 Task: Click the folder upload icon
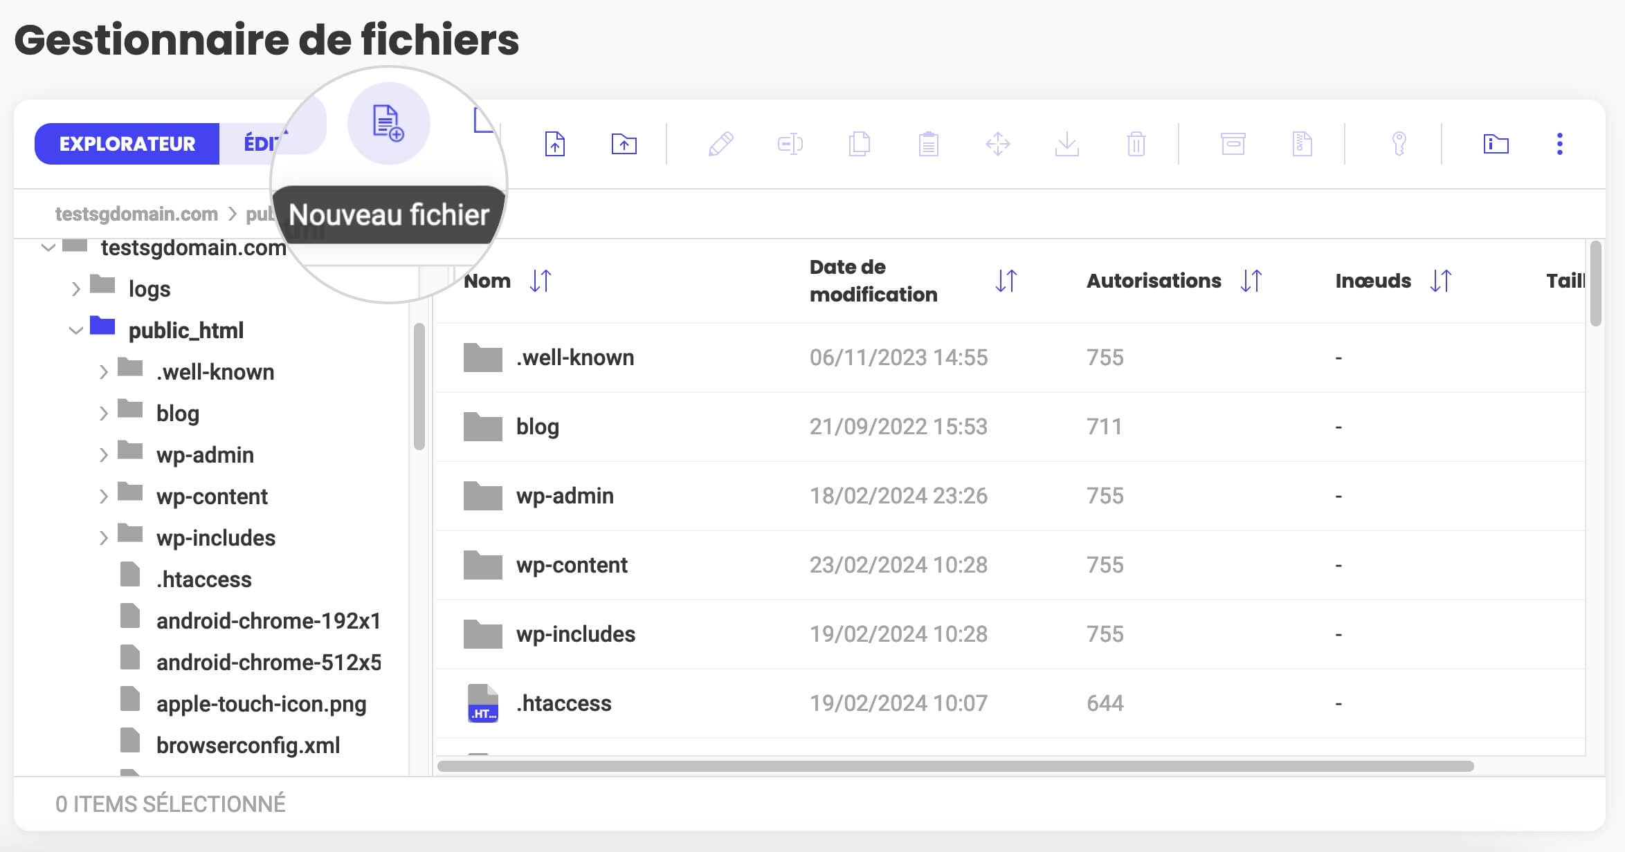(x=624, y=144)
